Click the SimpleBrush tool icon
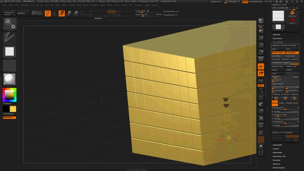The image size is (304, 171). (292, 14)
